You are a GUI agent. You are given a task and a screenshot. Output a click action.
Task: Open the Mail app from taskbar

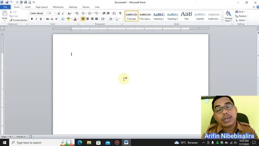pos(108,142)
